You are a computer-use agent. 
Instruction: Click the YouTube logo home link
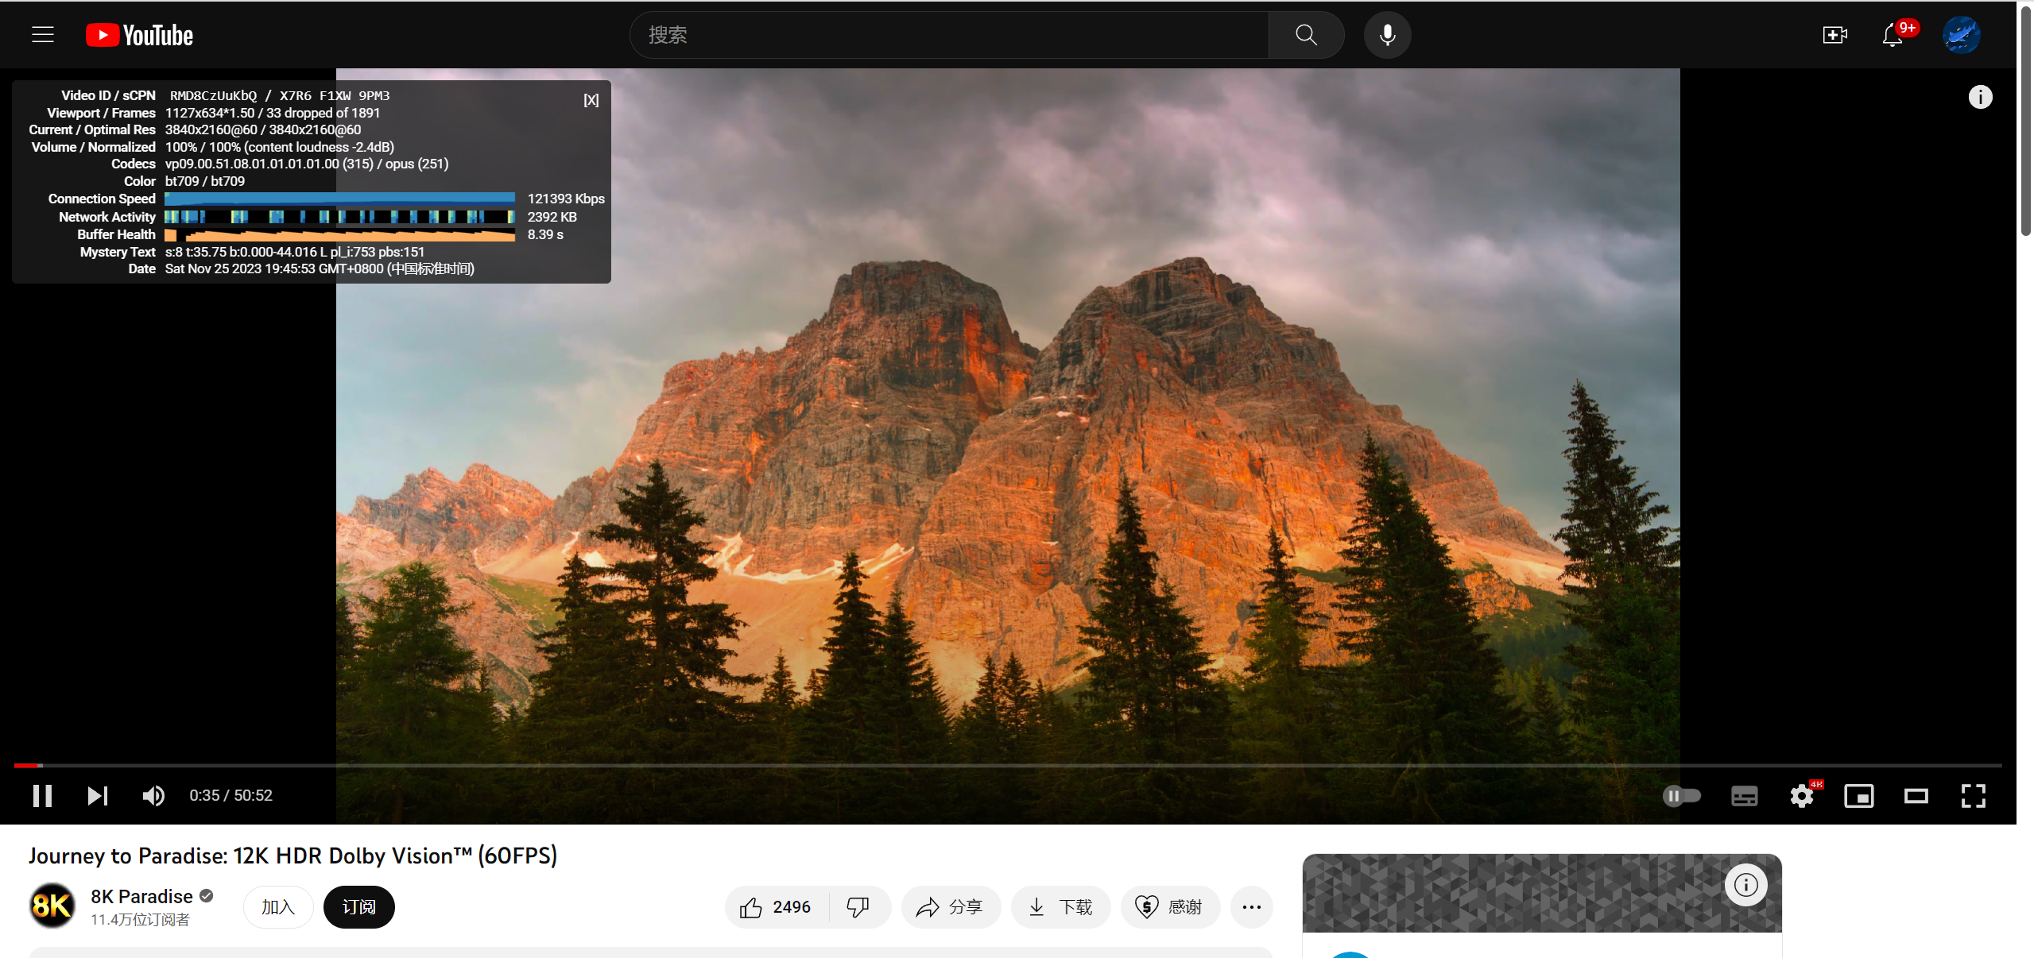tap(140, 35)
